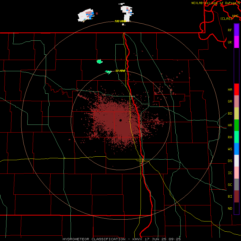
Task: Click the purple RF legend color swatch
Action: (x=236, y=30)
